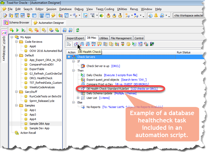208x152 pixels.
Task: Click the new app gear with spark icon
Action: coord(31,30)
